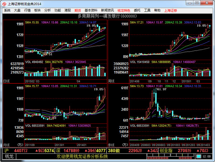Open the 帮助 menu
The height and width of the screenshot is (162, 215).
pos(157,10)
